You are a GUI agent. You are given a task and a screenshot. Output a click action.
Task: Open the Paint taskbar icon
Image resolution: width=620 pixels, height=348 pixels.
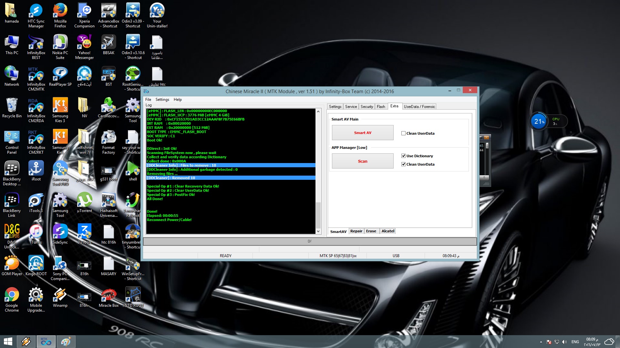(66, 342)
